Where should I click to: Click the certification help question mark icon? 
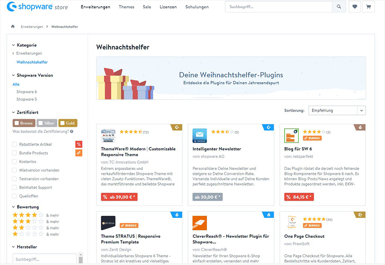[x=72, y=131]
